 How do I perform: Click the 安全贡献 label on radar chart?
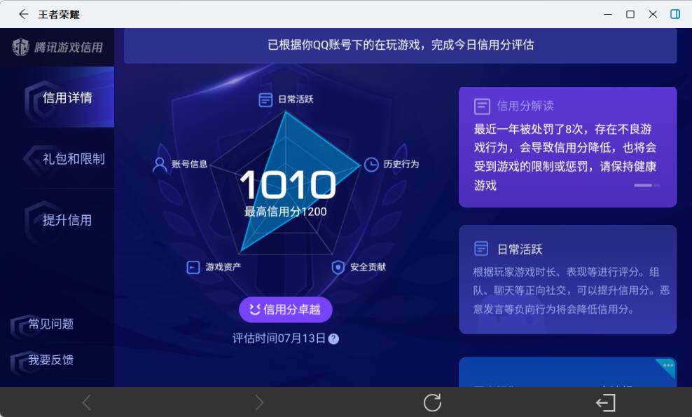point(368,267)
